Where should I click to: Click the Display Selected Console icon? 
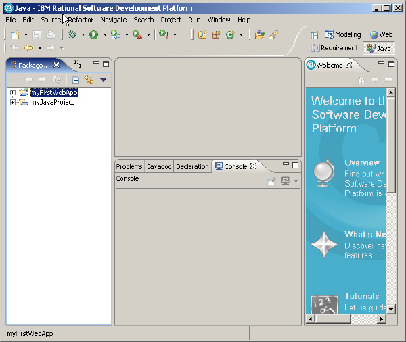(286, 181)
